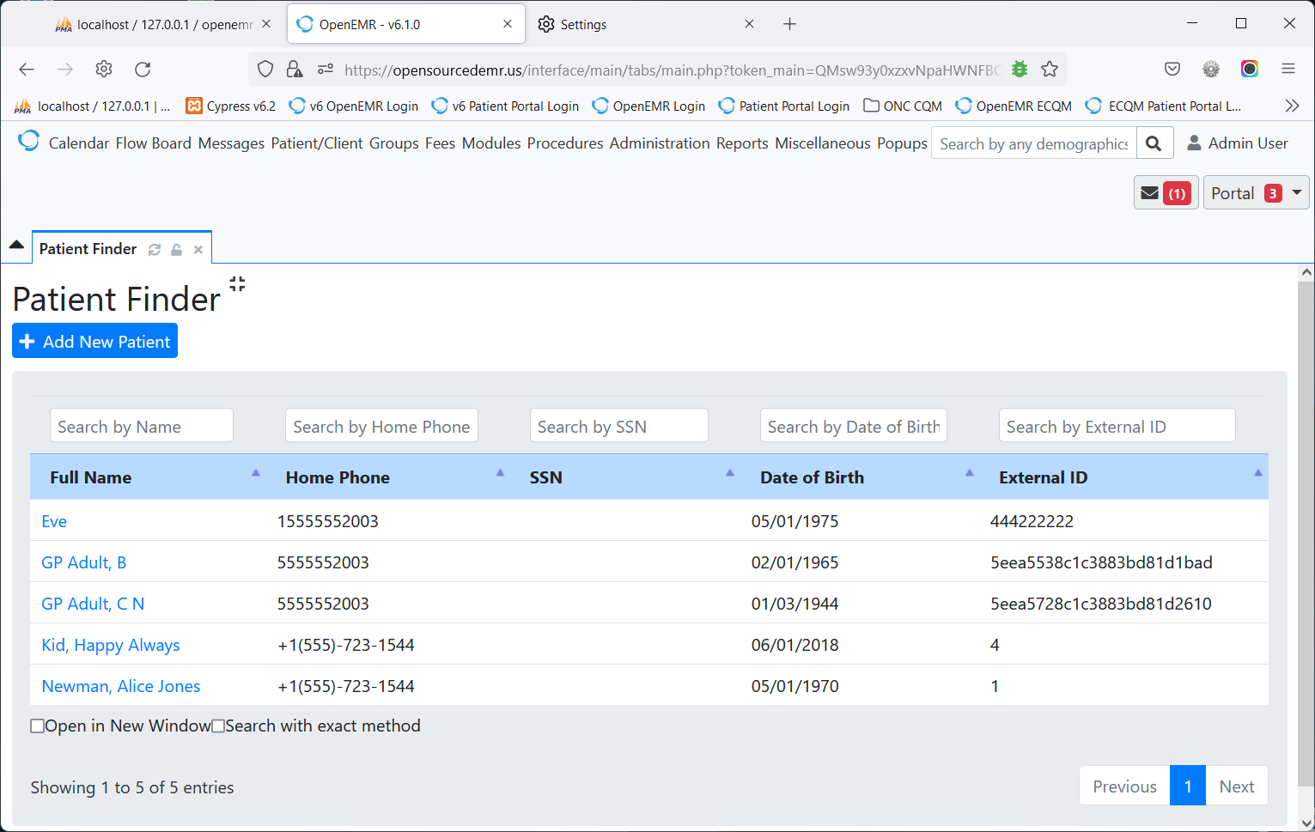Viewport: 1315px width, 832px height.
Task: Click the demographics search magnifier icon
Action: (1154, 143)
